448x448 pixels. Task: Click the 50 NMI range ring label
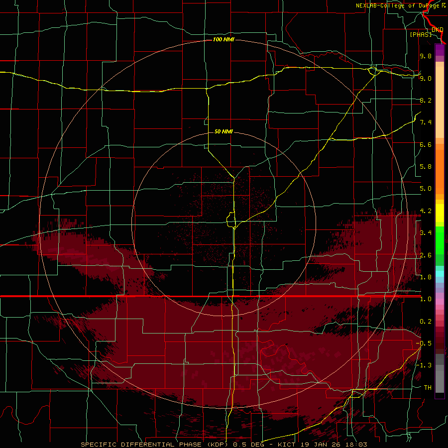(224, 131)
